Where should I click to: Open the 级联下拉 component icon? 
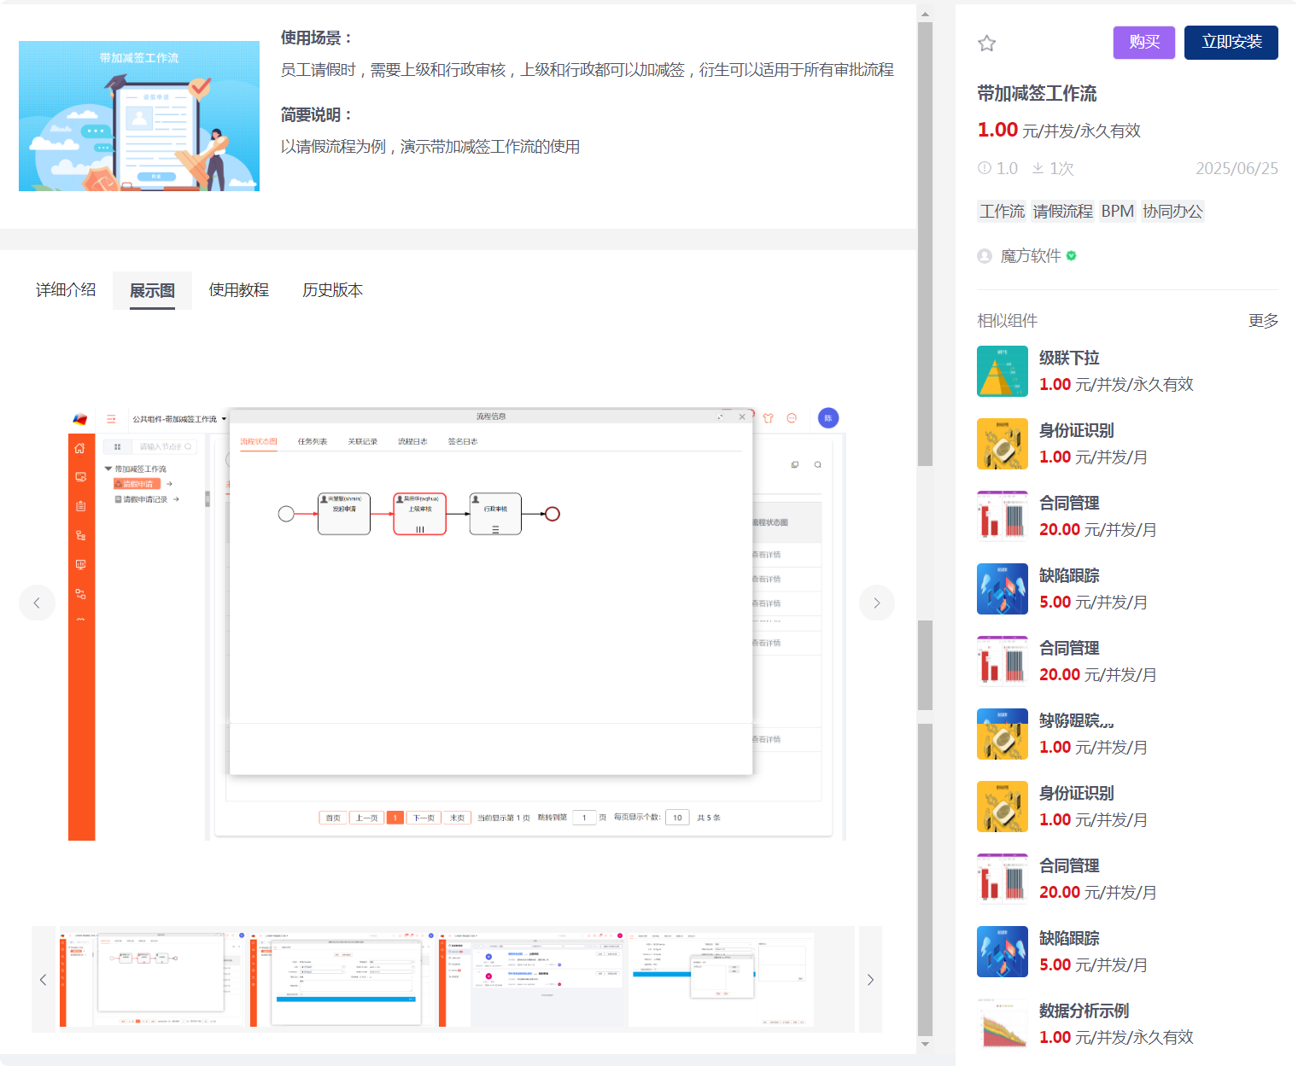(1003, 371)
